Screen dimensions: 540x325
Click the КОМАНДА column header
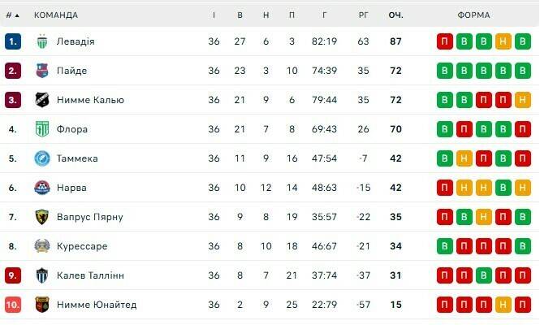pos(56,15)
